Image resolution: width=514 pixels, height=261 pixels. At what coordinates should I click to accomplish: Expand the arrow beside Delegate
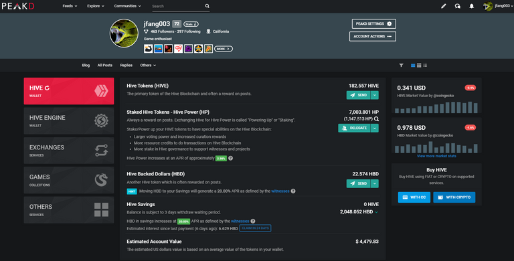375,128
